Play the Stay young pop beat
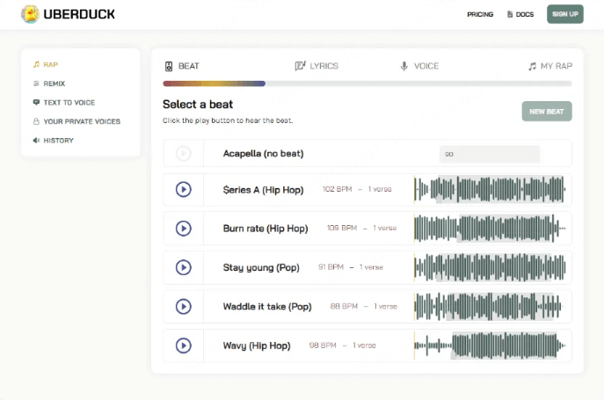The width and height of the screenshot is (604, 400). pyautogui.click(x=183, y=267)
